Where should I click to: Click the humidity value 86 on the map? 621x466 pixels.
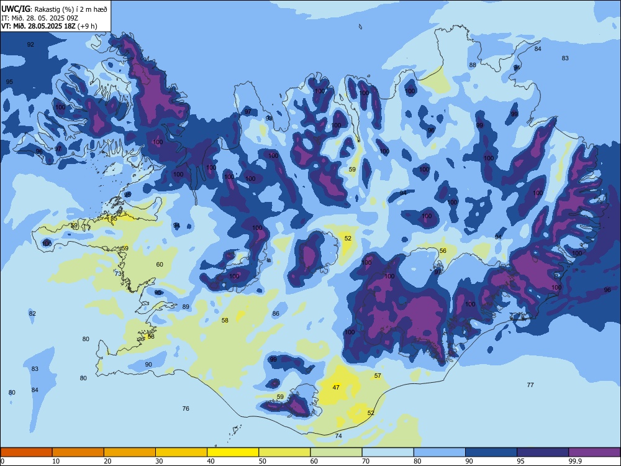coord(276,313)
